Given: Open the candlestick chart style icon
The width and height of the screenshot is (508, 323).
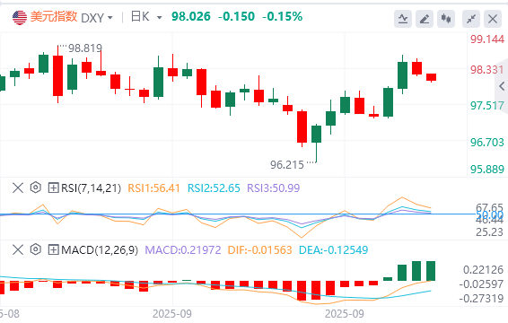Looking at the screenshot, I should 446,19.
